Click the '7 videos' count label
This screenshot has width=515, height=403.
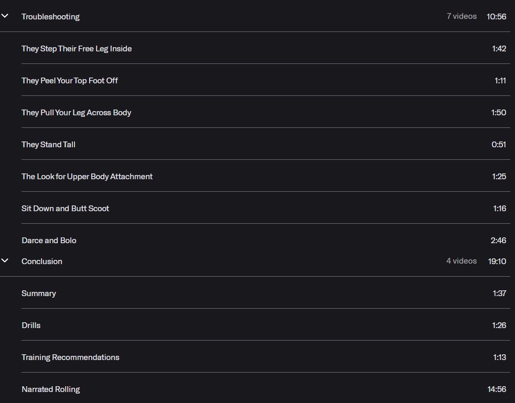462,16
